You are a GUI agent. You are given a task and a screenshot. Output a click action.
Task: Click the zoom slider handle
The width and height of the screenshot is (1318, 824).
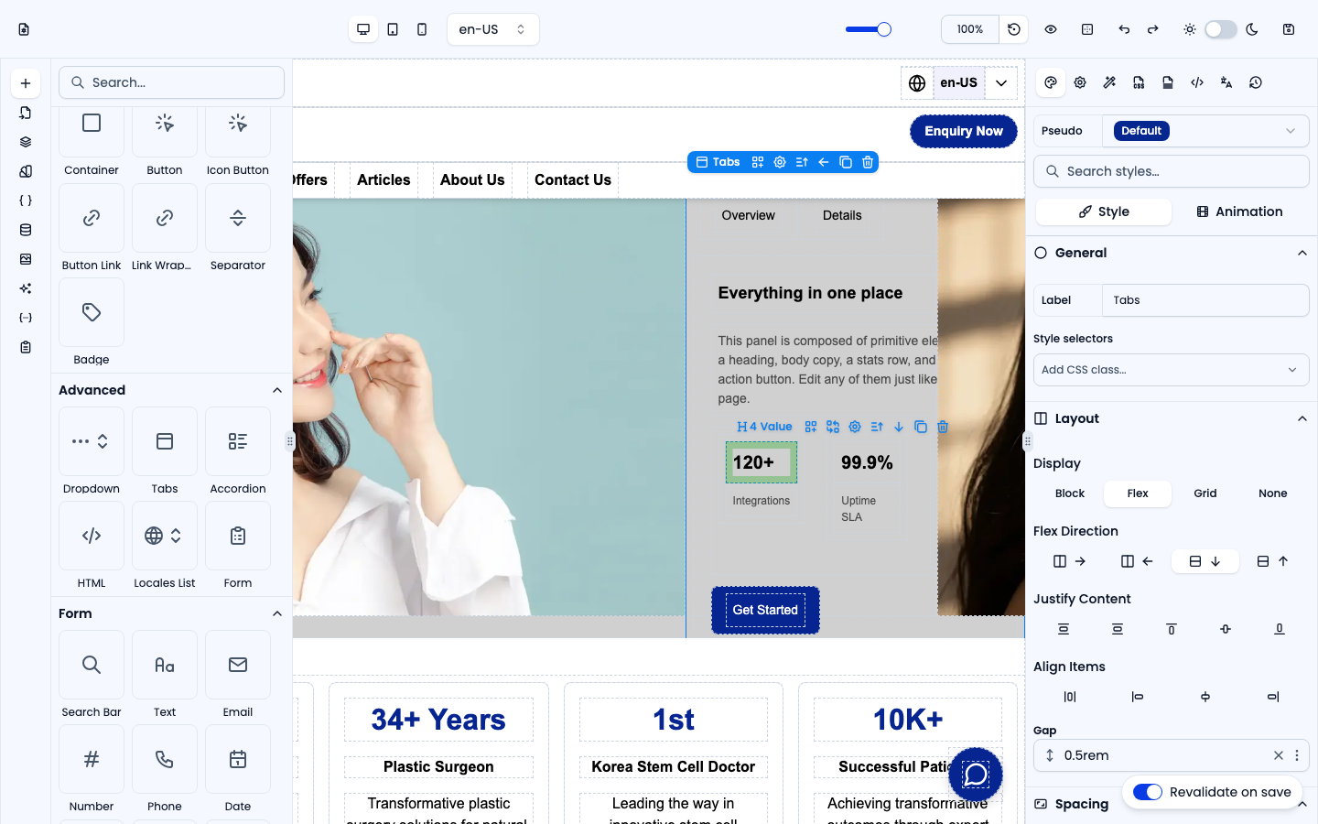pyautogui.click(x=884, y=29)
